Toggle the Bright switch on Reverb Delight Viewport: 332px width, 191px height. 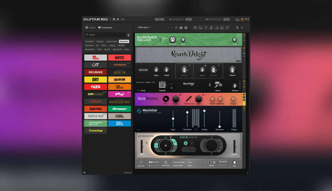[x=143, y=70]
